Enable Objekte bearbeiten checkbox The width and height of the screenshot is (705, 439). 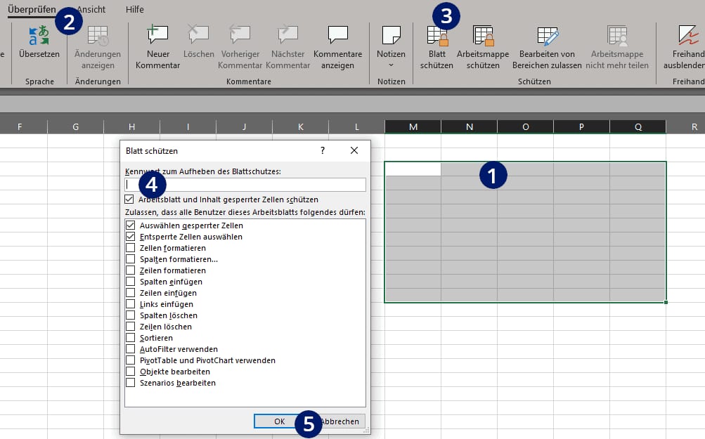(x=131, y=371)
